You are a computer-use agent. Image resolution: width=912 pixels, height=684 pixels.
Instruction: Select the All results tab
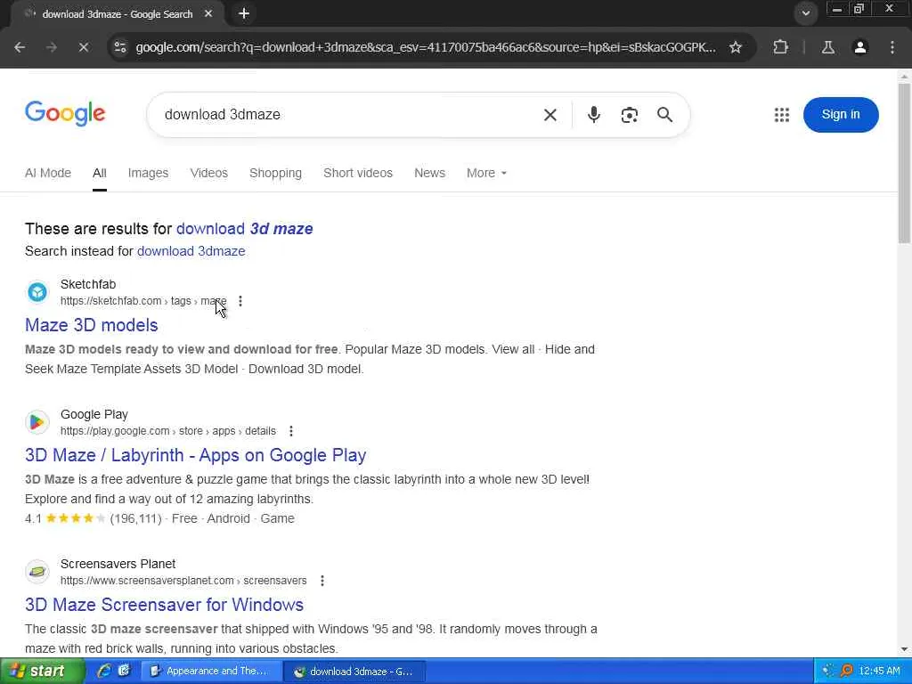tap(100, 173)
